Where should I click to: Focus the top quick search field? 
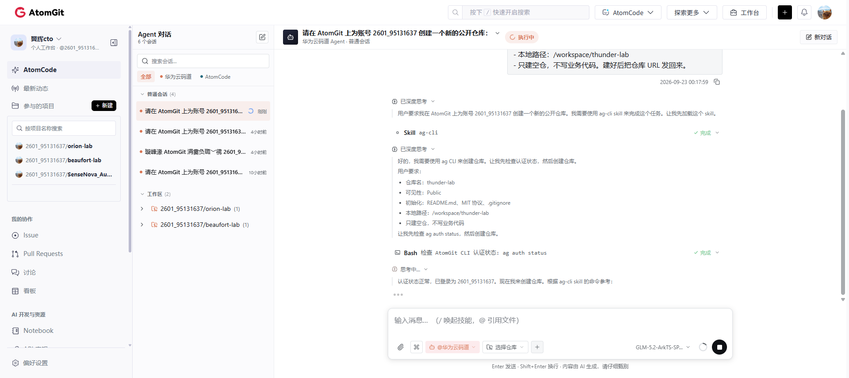[526, 12]
